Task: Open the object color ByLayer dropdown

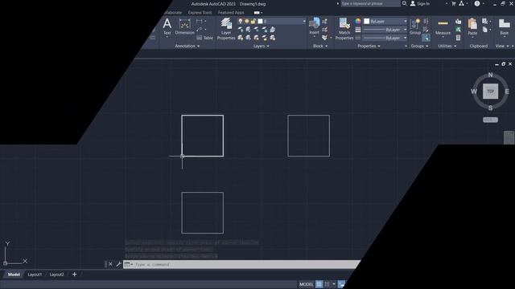Action: 406,22
